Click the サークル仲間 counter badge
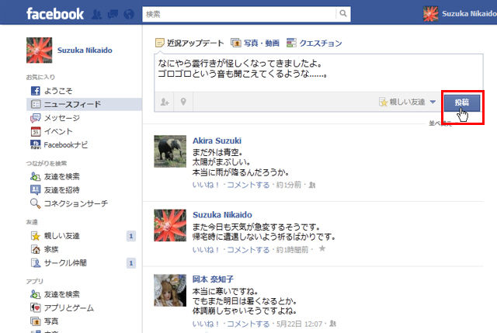Image resolution: width=497 pixels, height=333 pixels. point(131,263)
